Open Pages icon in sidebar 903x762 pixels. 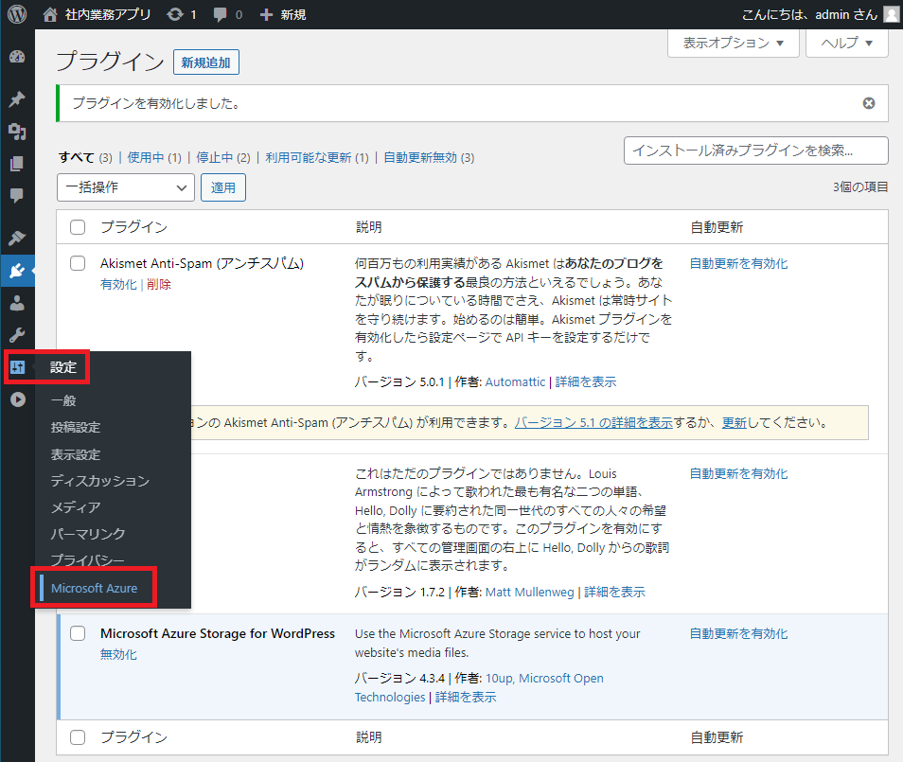point(17,164)
